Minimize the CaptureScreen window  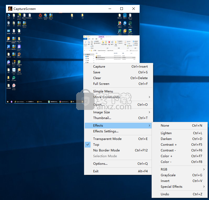(110, 9)
